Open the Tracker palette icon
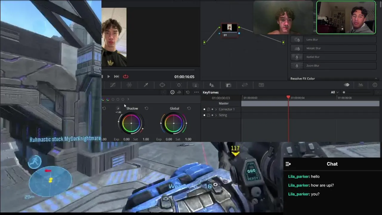This screenshot has width=382, height=215. [x=179, y=85]
